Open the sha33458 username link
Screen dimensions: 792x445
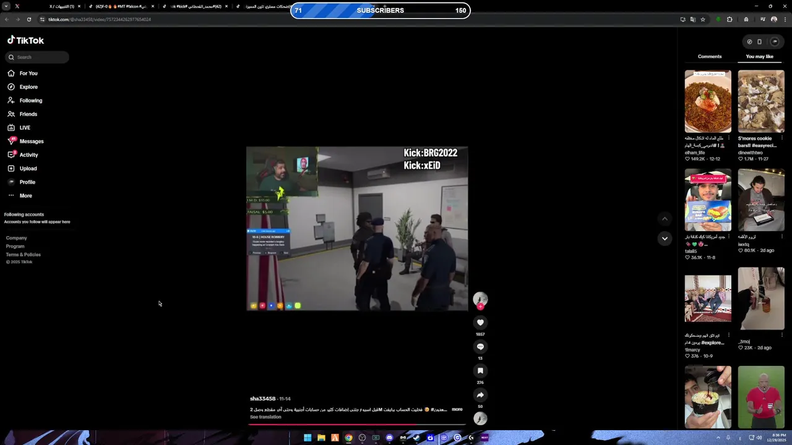262,399
